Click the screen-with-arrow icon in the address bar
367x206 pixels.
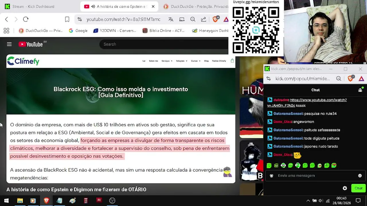click(x=182, y=19)
